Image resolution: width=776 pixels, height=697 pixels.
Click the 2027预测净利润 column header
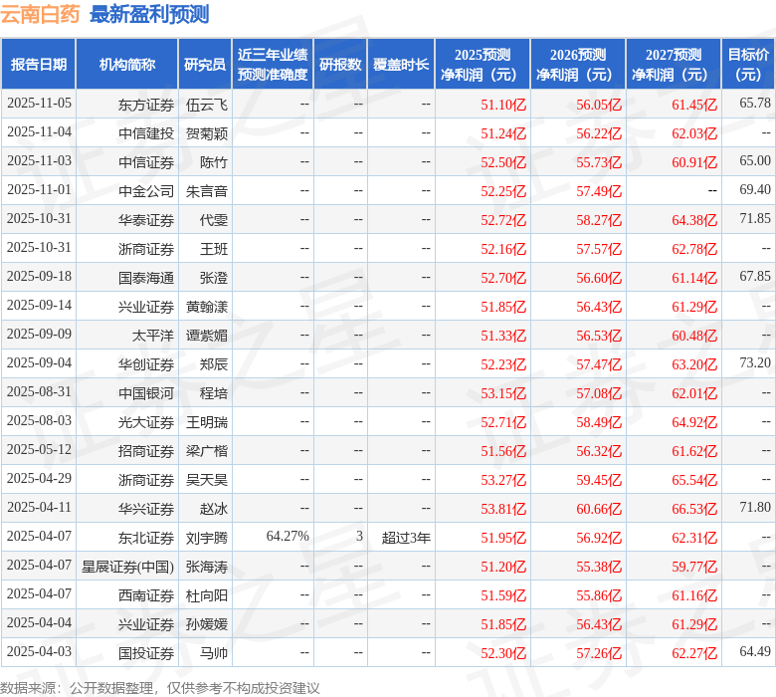674,65
